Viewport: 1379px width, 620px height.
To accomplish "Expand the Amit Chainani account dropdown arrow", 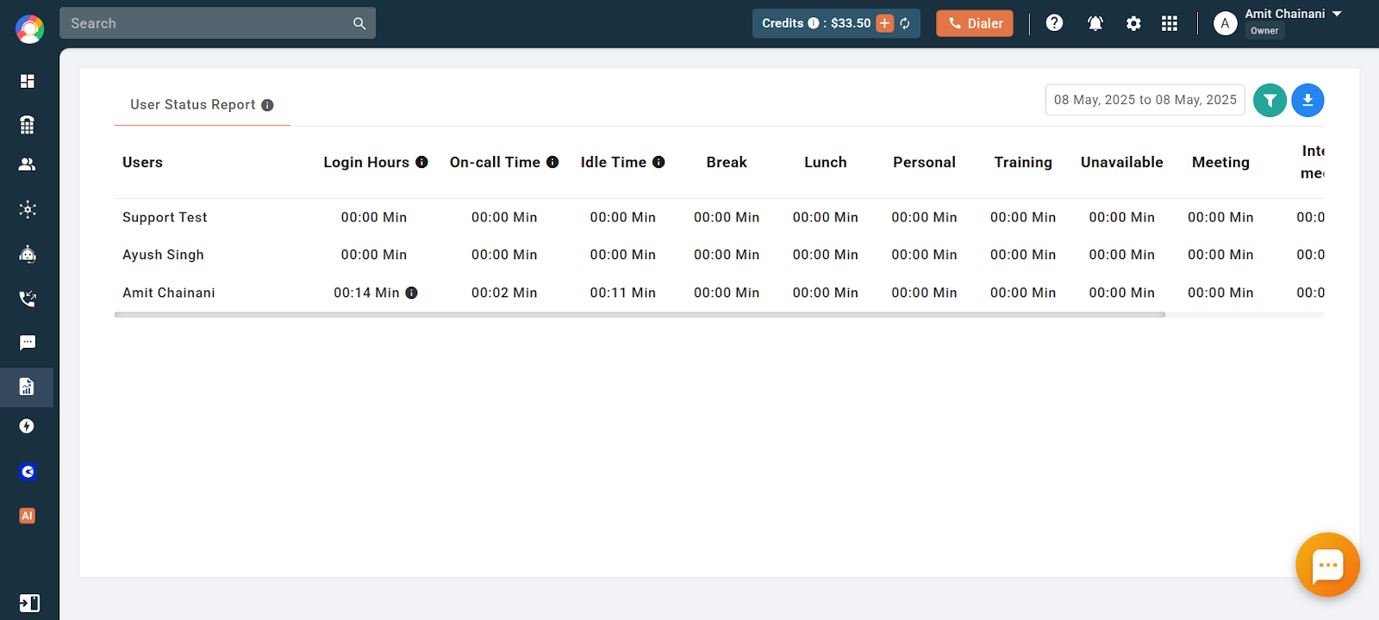I will (x=1337, y=14).
